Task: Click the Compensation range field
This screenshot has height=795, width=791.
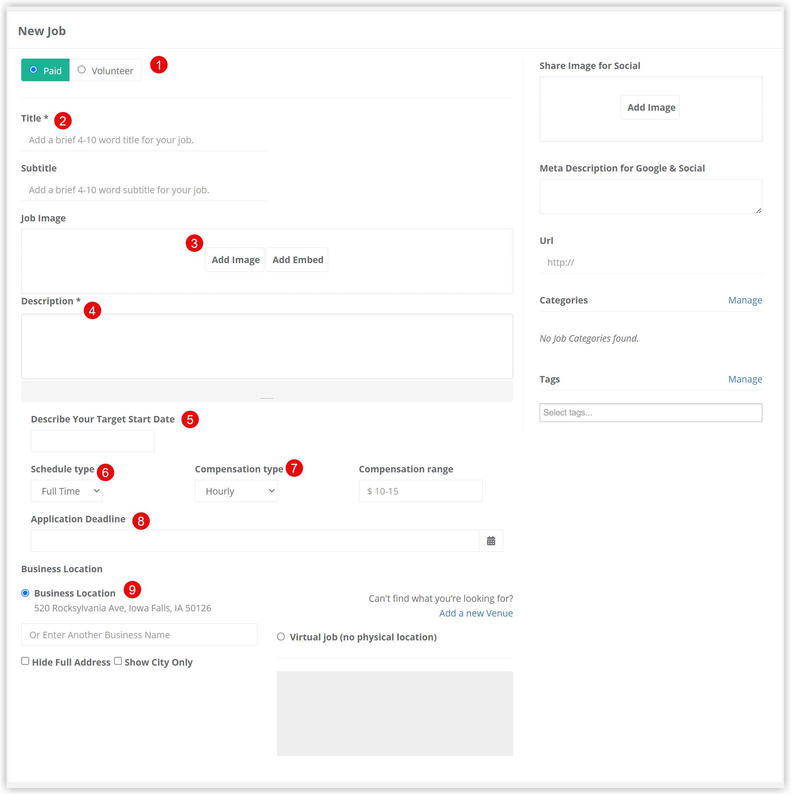Action: (x=420, y=491)
